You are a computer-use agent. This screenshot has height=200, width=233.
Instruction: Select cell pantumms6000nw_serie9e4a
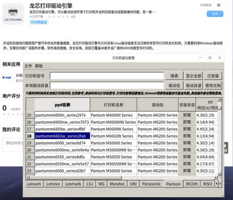62,150
